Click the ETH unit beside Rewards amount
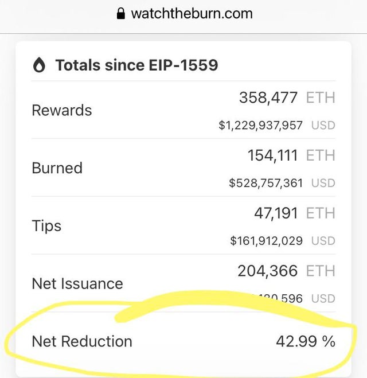Image resolution: width=367 pixels, height=378 pixels. pos(321,98)
